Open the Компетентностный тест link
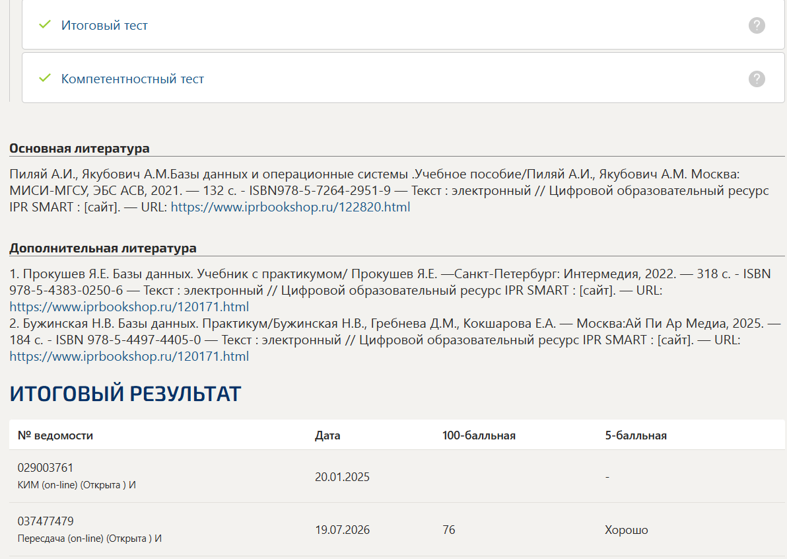This screenshot has width=787, height=559. click(133, 79)
